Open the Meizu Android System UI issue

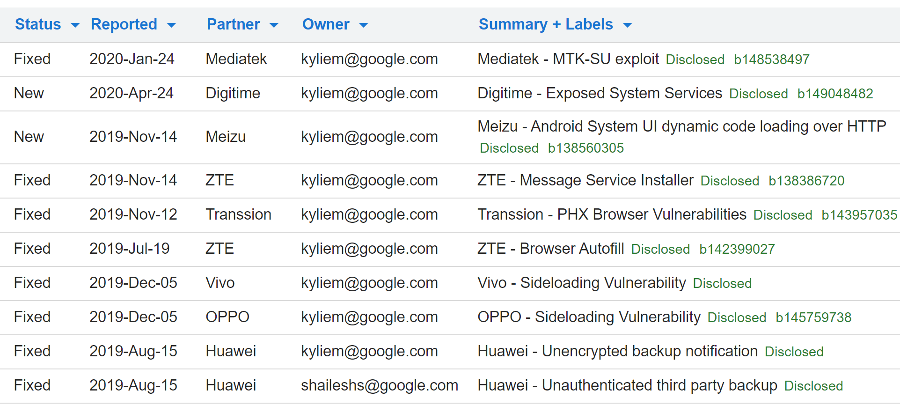coord(681,126)
